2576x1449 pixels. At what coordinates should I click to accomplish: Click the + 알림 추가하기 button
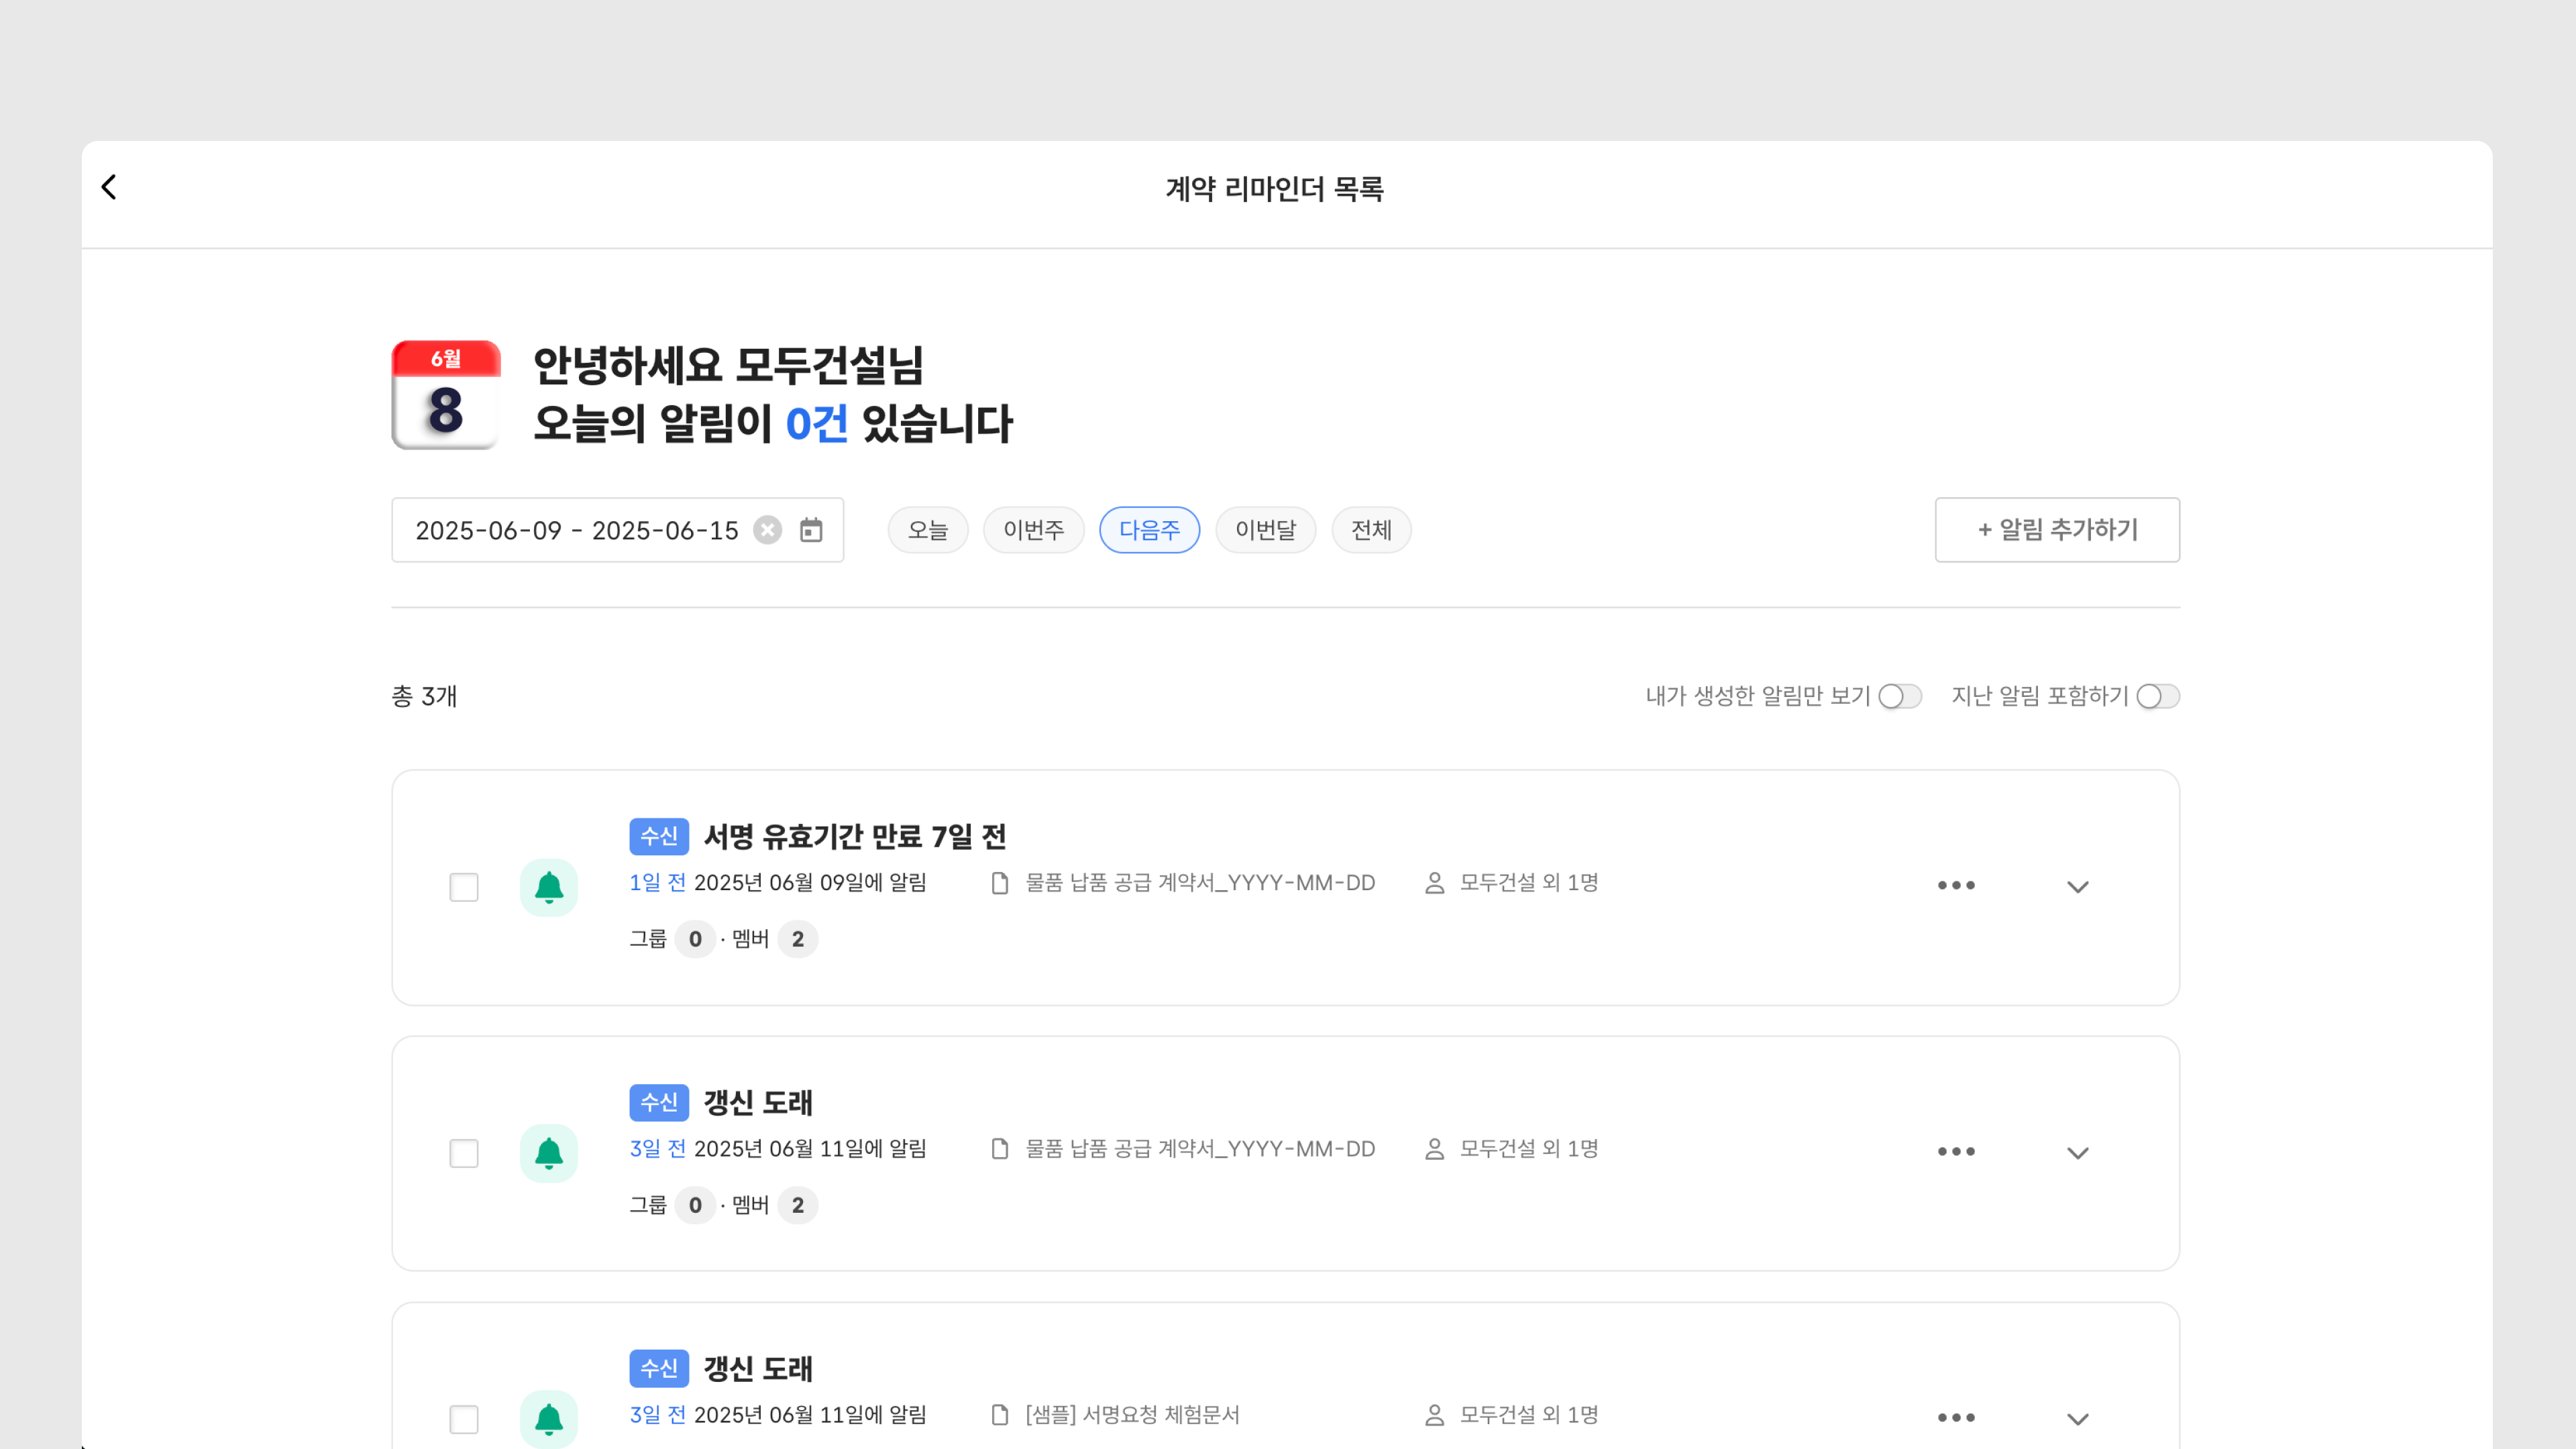pyautogui.click(x=2057, y=530)
